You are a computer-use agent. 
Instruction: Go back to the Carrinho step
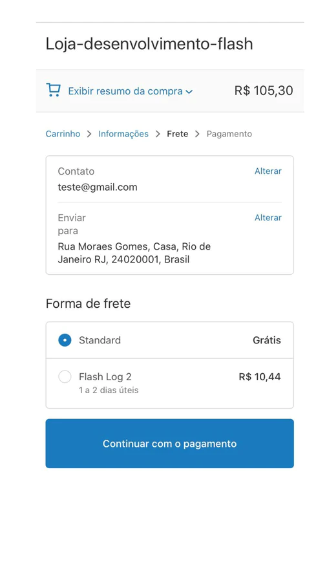(x=63, y=134)
